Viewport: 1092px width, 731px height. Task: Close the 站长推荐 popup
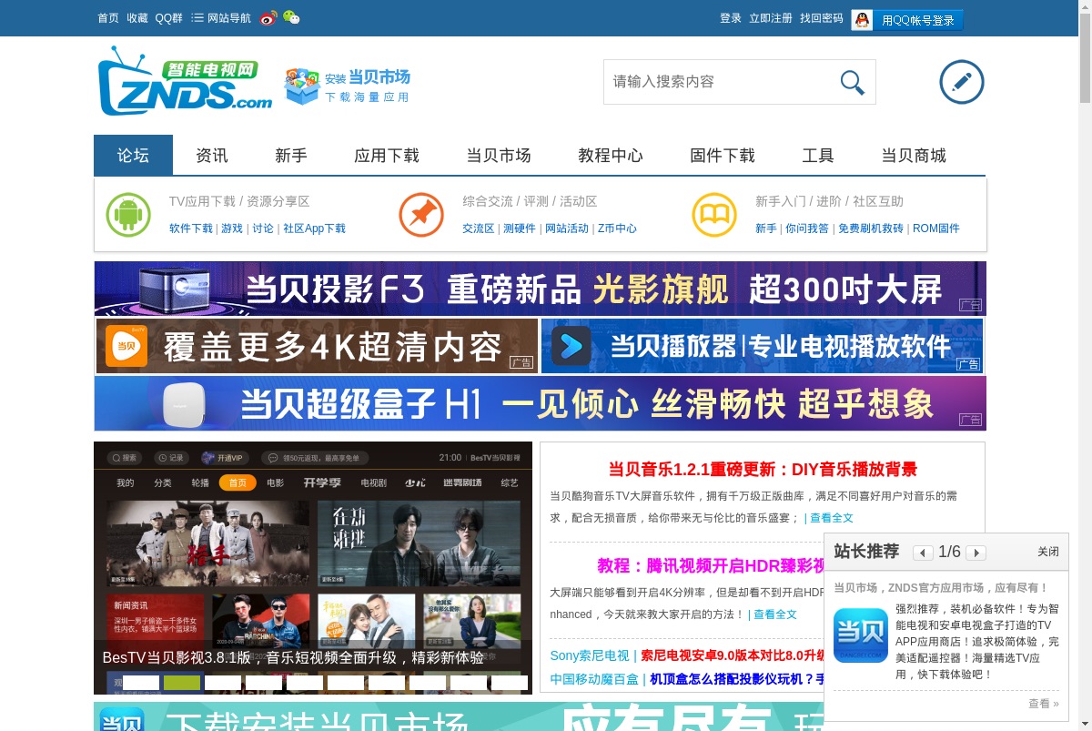pyautogui.click(x=1048, y=552)
